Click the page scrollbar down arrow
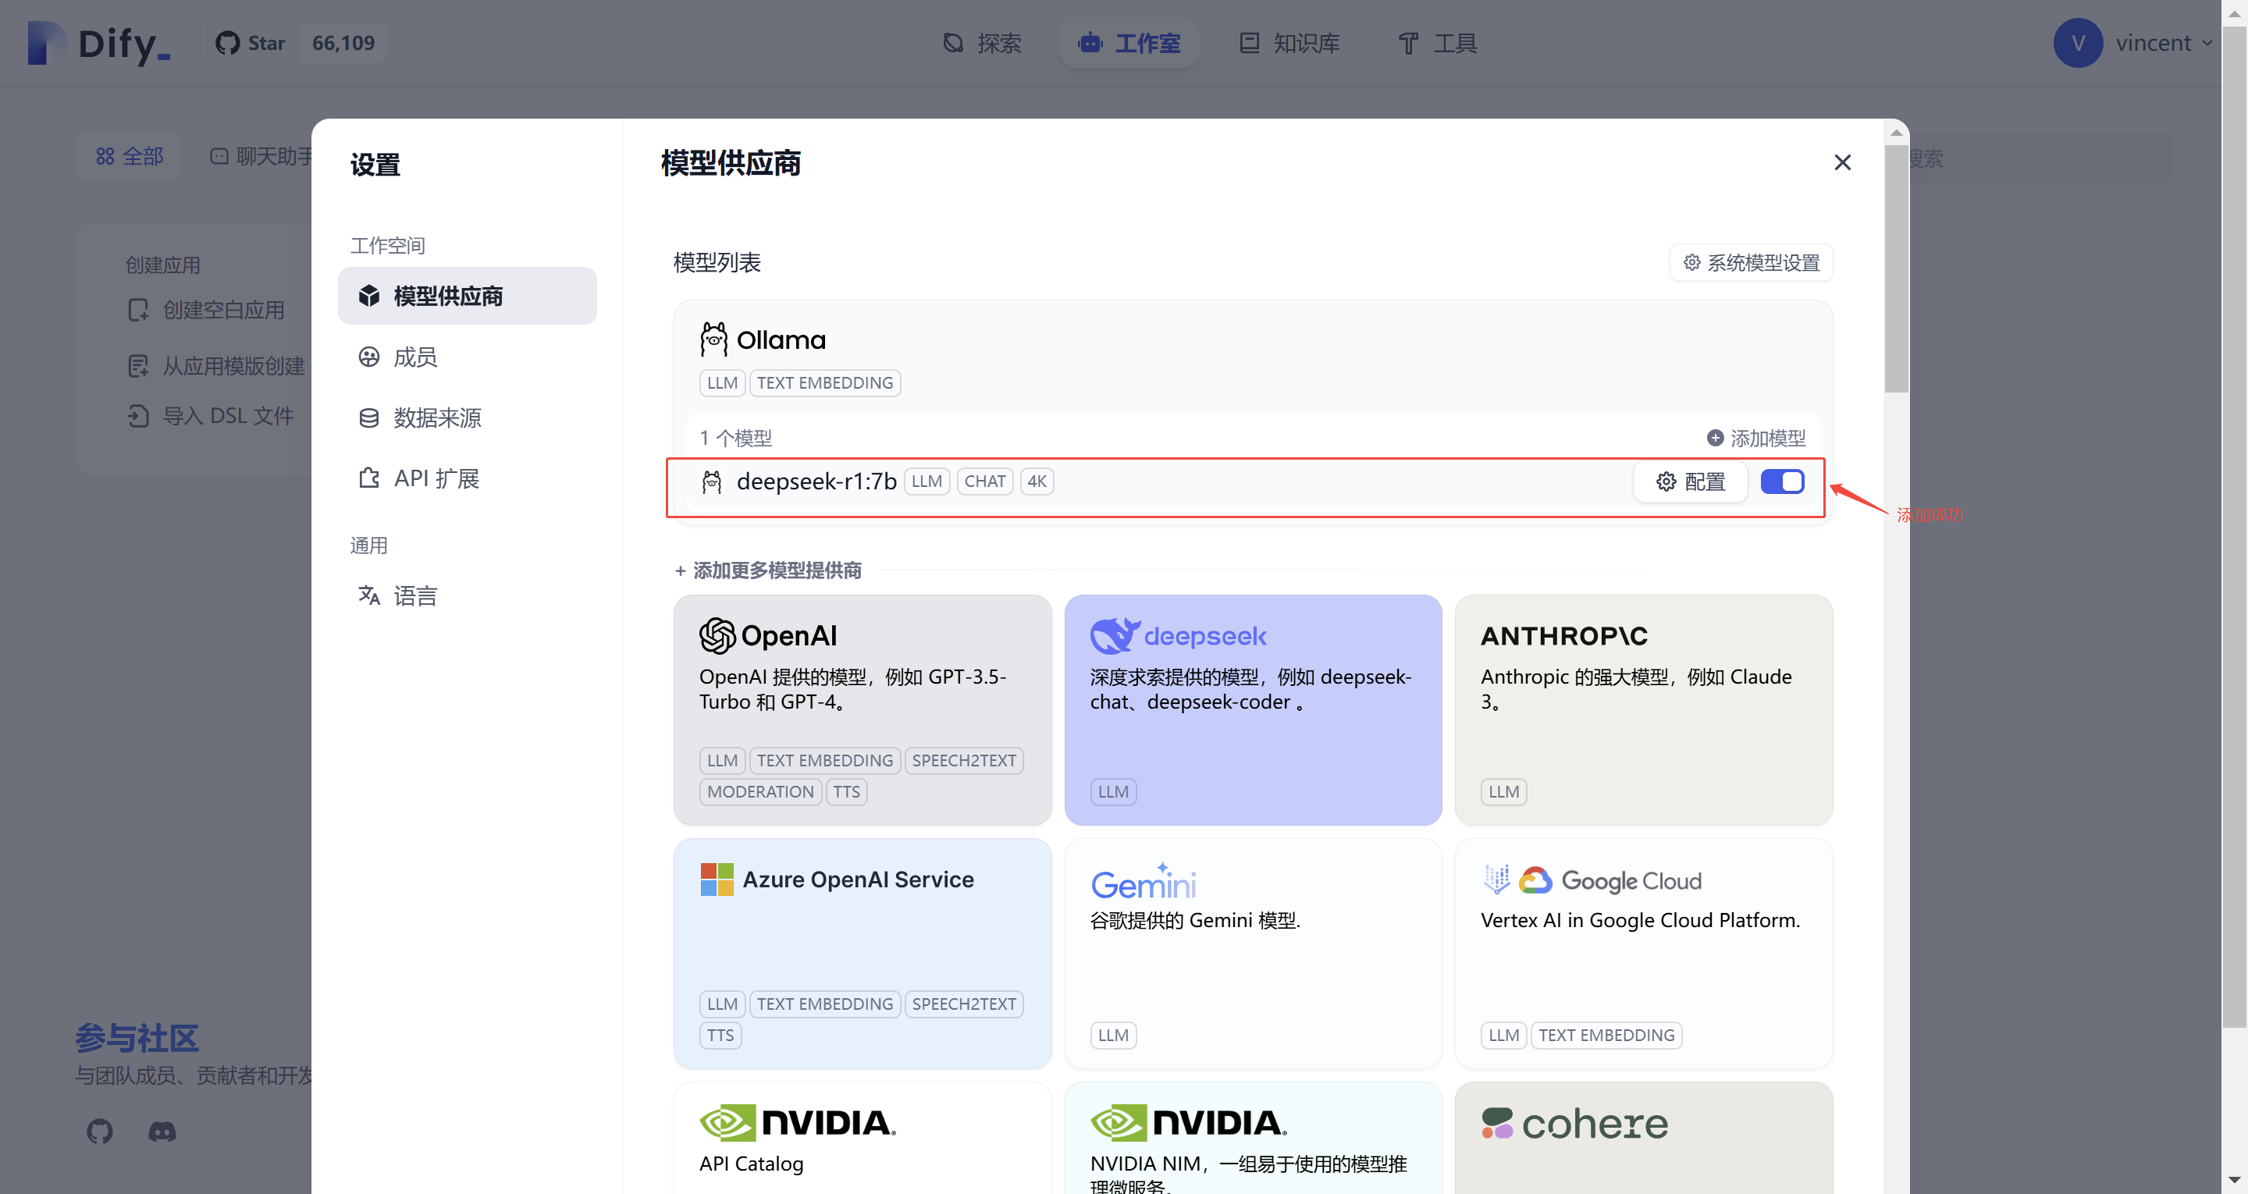Viewport: 2248px width, 1194px height. click(x=2234, y=1181)
